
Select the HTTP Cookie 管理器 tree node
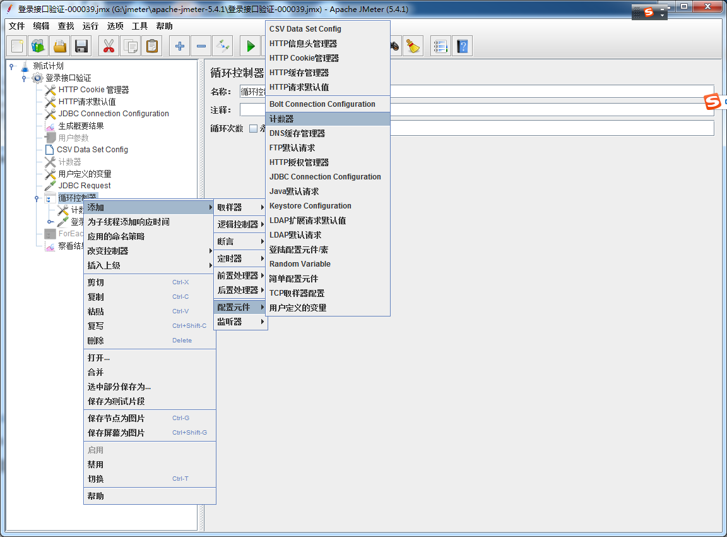[x=93, y=90]
